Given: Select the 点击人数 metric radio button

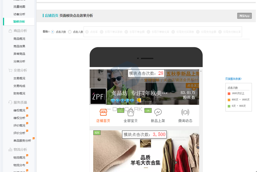Looking at the screenshot, I should tap(70, 32).
